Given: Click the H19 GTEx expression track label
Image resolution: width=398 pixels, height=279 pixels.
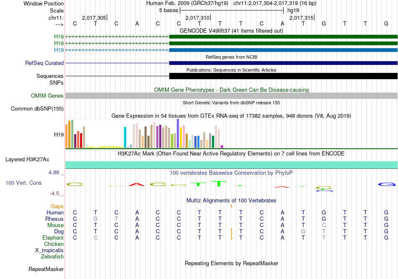Looking at the screenshot, I should [59, 134].
